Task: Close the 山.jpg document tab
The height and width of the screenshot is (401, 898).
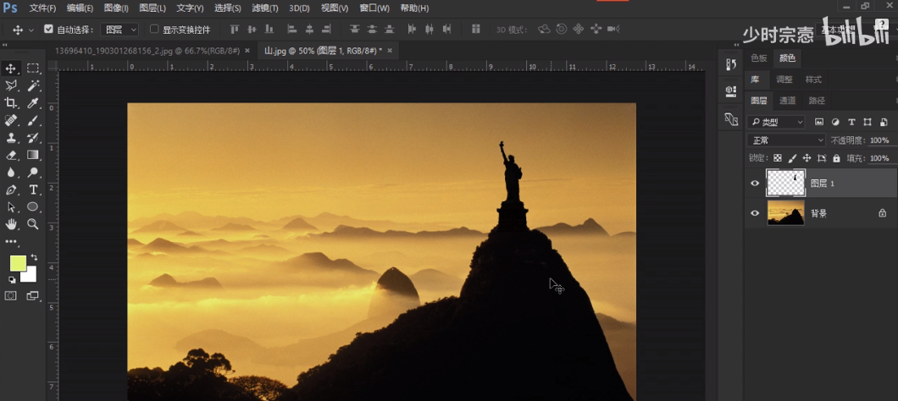Action: pyautogui.click(x=390, y=51)
